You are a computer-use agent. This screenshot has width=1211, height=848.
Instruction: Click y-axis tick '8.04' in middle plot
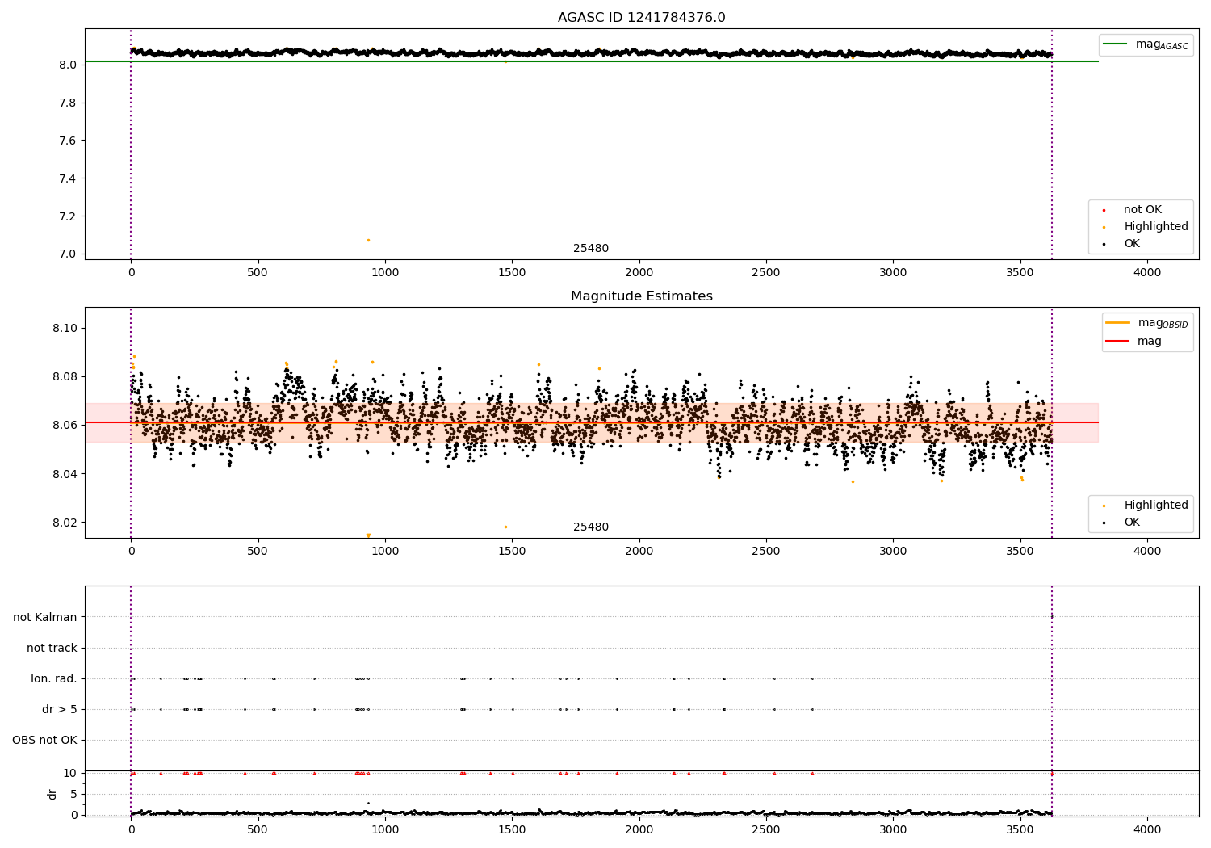coord(65,474)
